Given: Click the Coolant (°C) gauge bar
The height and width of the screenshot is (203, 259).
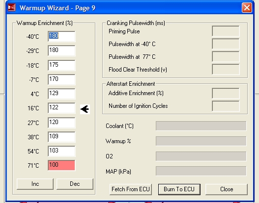Looking at the screenshot, I should [201, 126].
